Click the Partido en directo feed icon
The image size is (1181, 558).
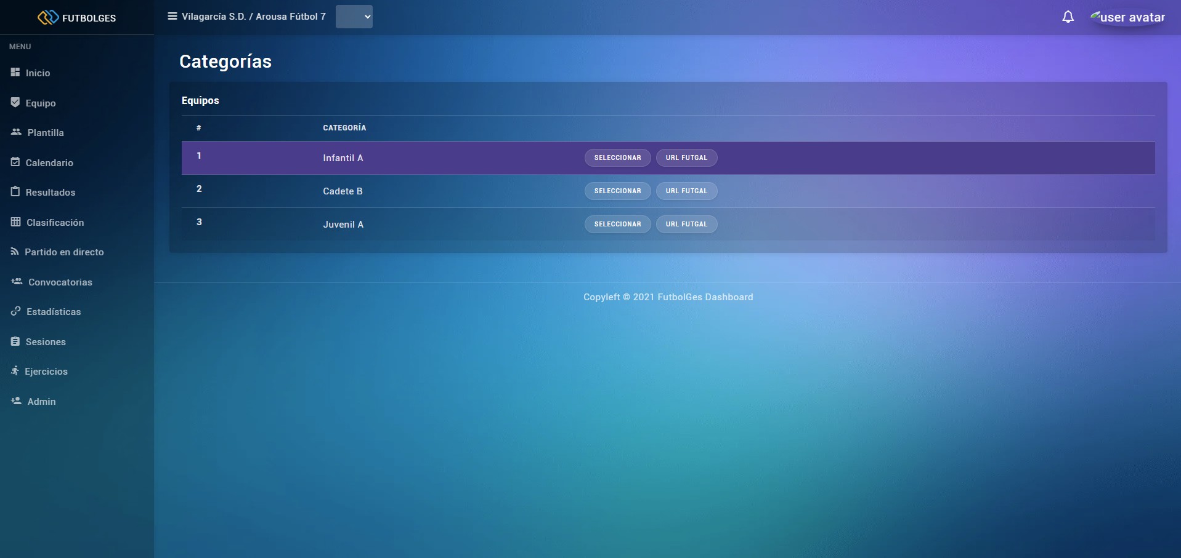(15, 252)
